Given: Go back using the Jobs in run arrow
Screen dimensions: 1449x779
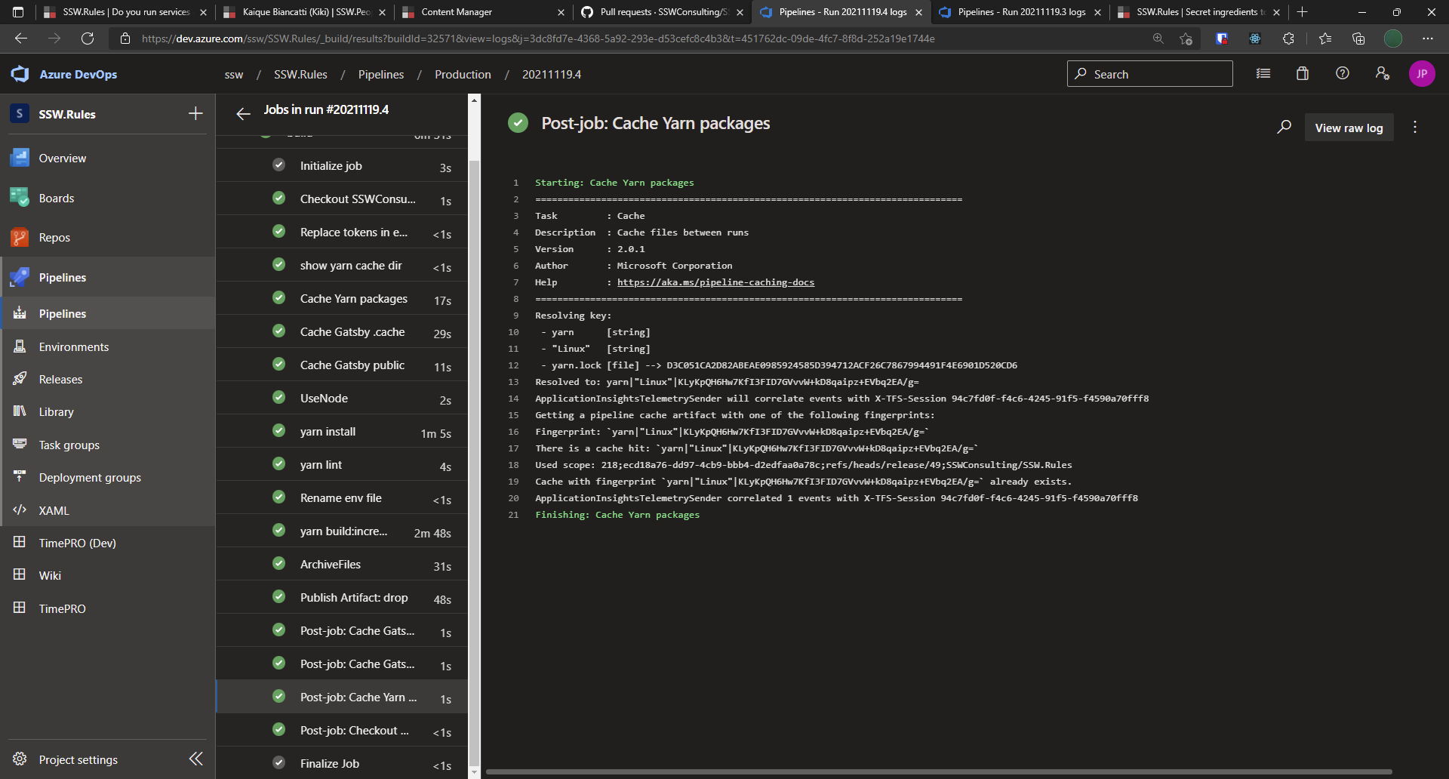Looking at the screenshot, I should [x=243, y=114].
